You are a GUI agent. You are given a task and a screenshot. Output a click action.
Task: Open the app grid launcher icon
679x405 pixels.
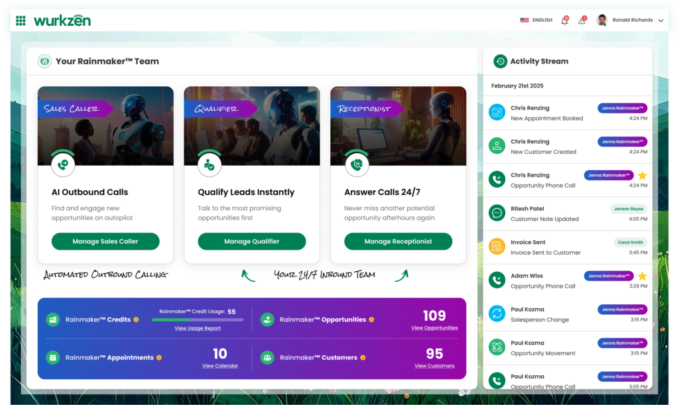(21, 21)
